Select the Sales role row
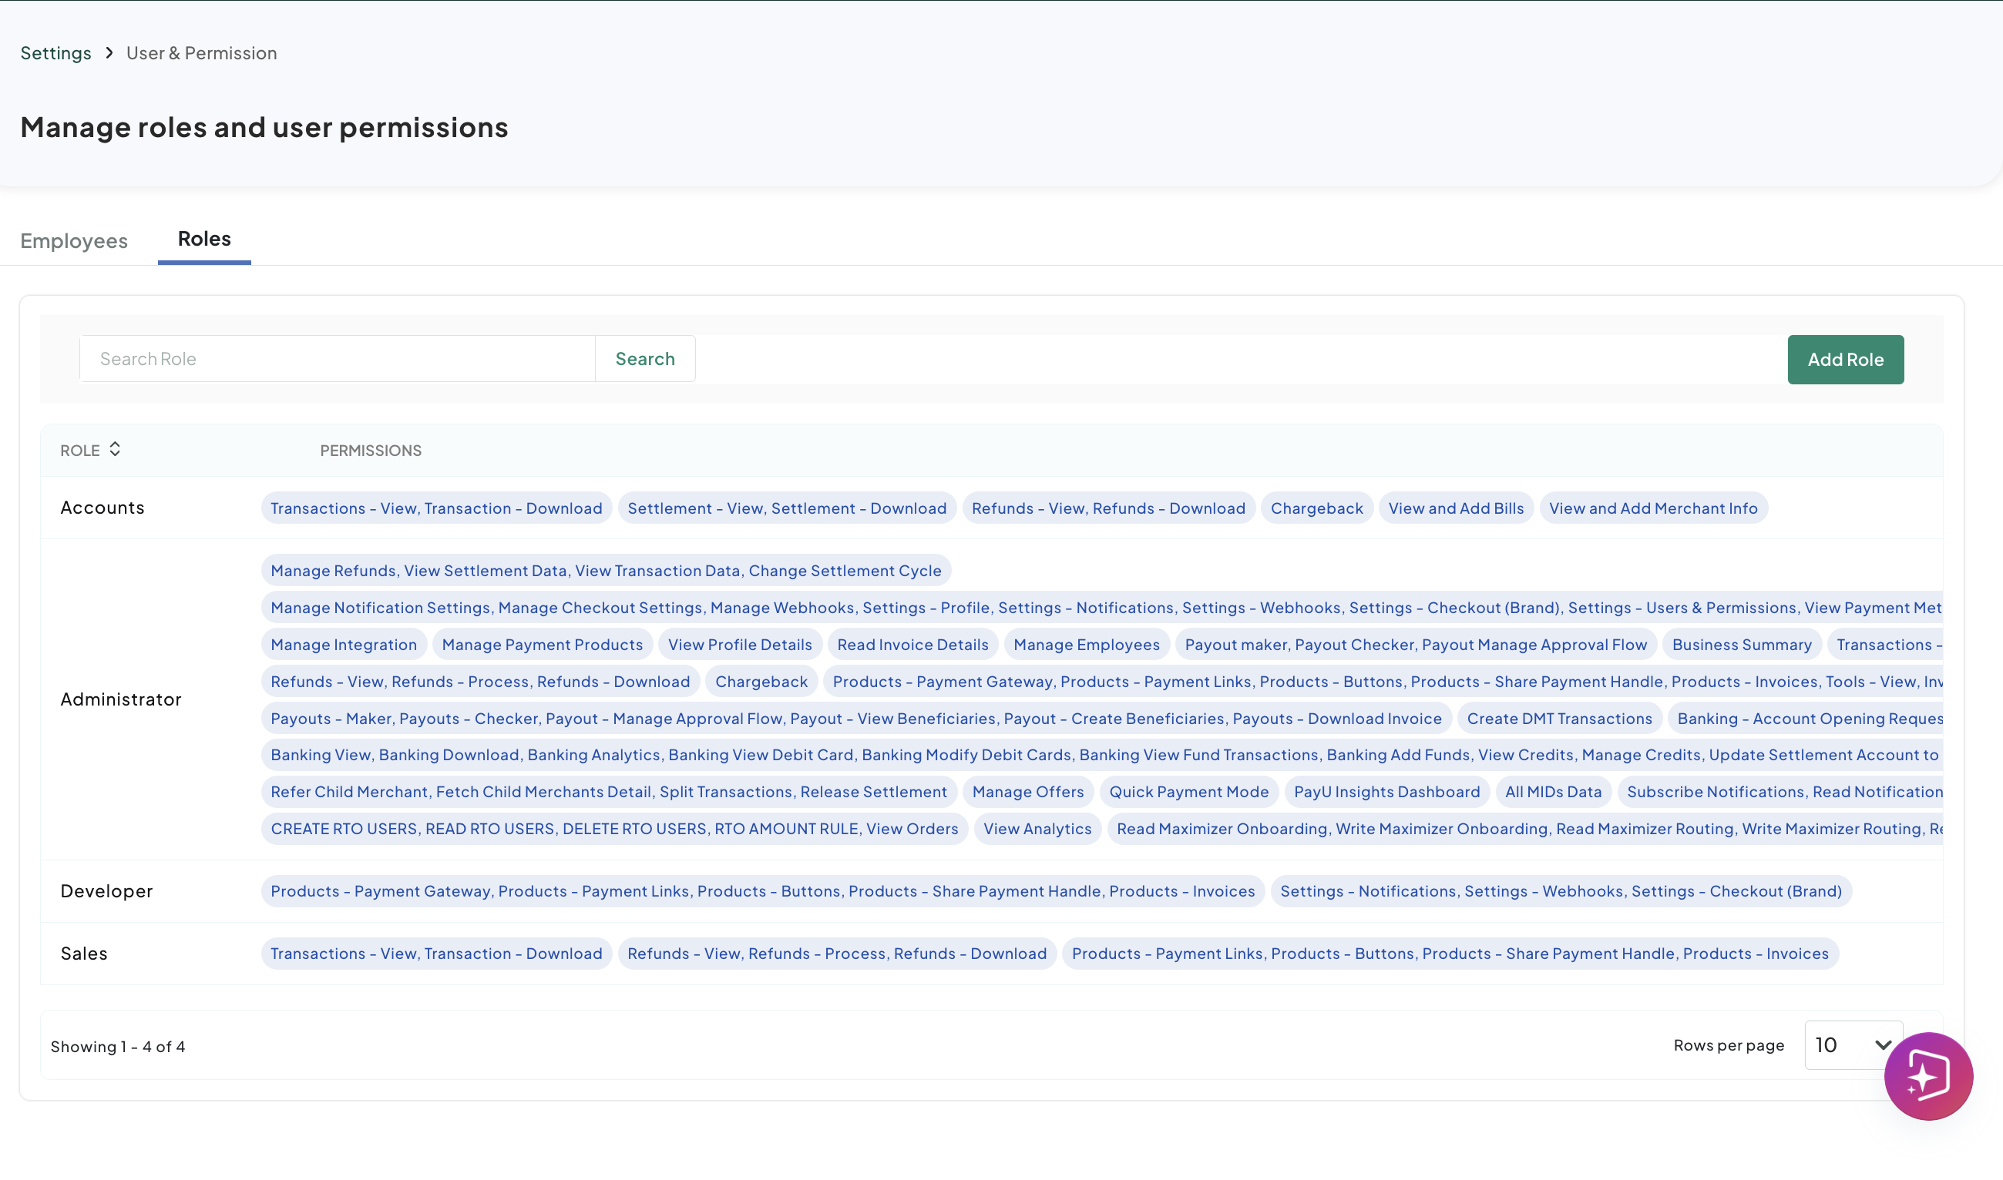The image size is (2003, 1180). click(x=991, y=954)
